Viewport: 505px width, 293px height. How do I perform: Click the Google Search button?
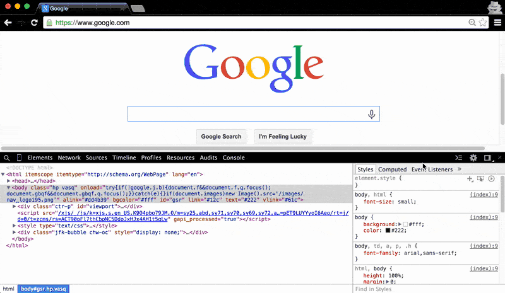point(221,136)
